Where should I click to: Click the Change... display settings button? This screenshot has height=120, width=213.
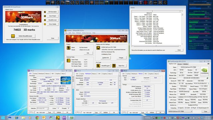121,58
